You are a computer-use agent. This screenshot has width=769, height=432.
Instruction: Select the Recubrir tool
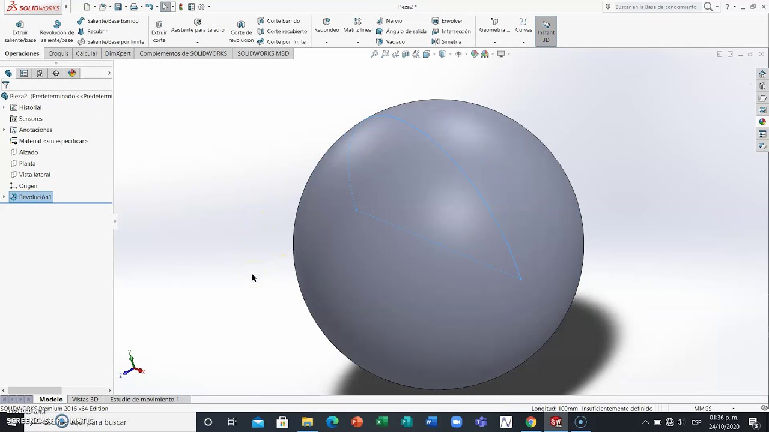click(93, 31)
